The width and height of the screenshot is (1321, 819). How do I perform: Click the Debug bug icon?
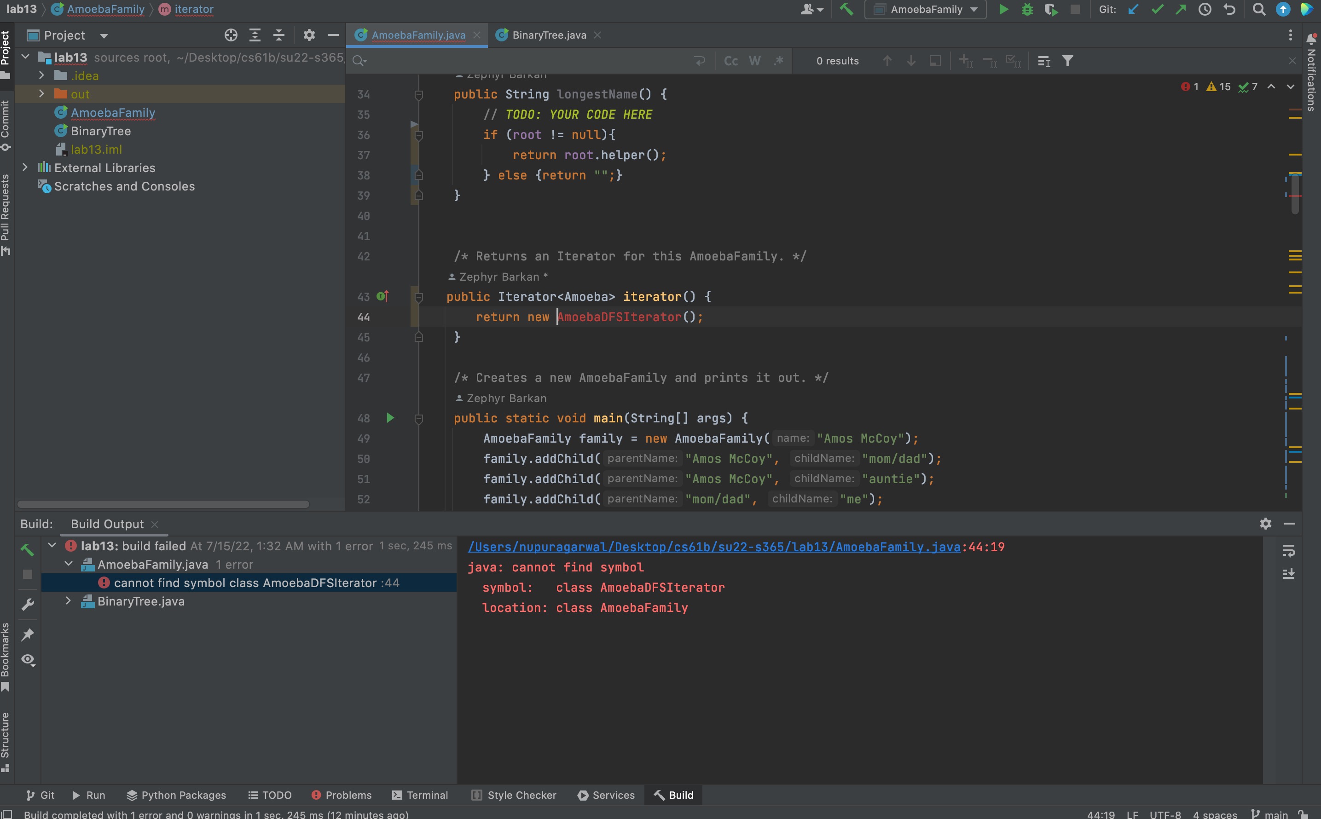(1027, 9)
